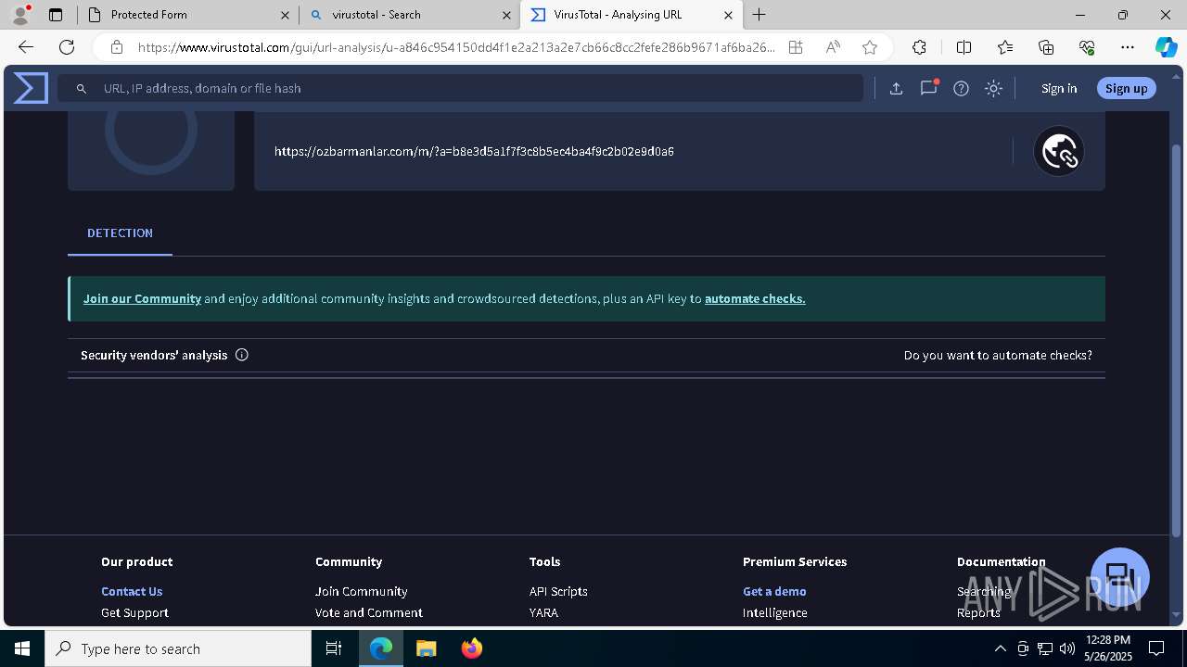Open the Copilot sidebar icon
The image size is (1187, 667).
click(x=1166, y=47)
